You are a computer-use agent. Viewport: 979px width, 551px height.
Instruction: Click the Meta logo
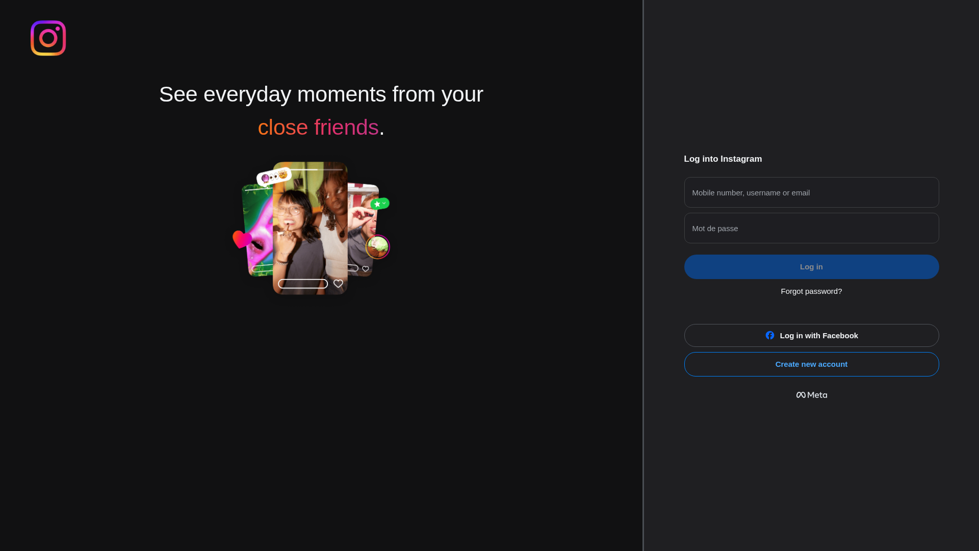812,395
